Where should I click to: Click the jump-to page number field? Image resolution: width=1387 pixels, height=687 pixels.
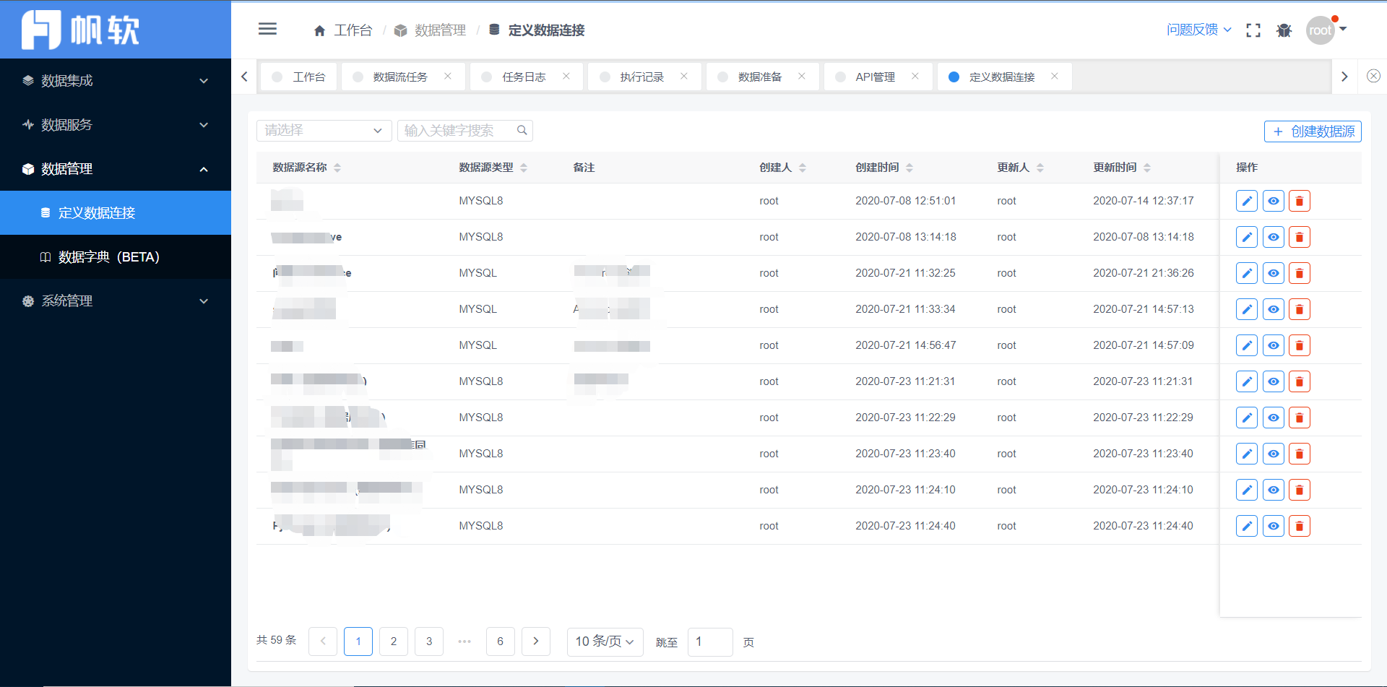(x=711, y=641)
